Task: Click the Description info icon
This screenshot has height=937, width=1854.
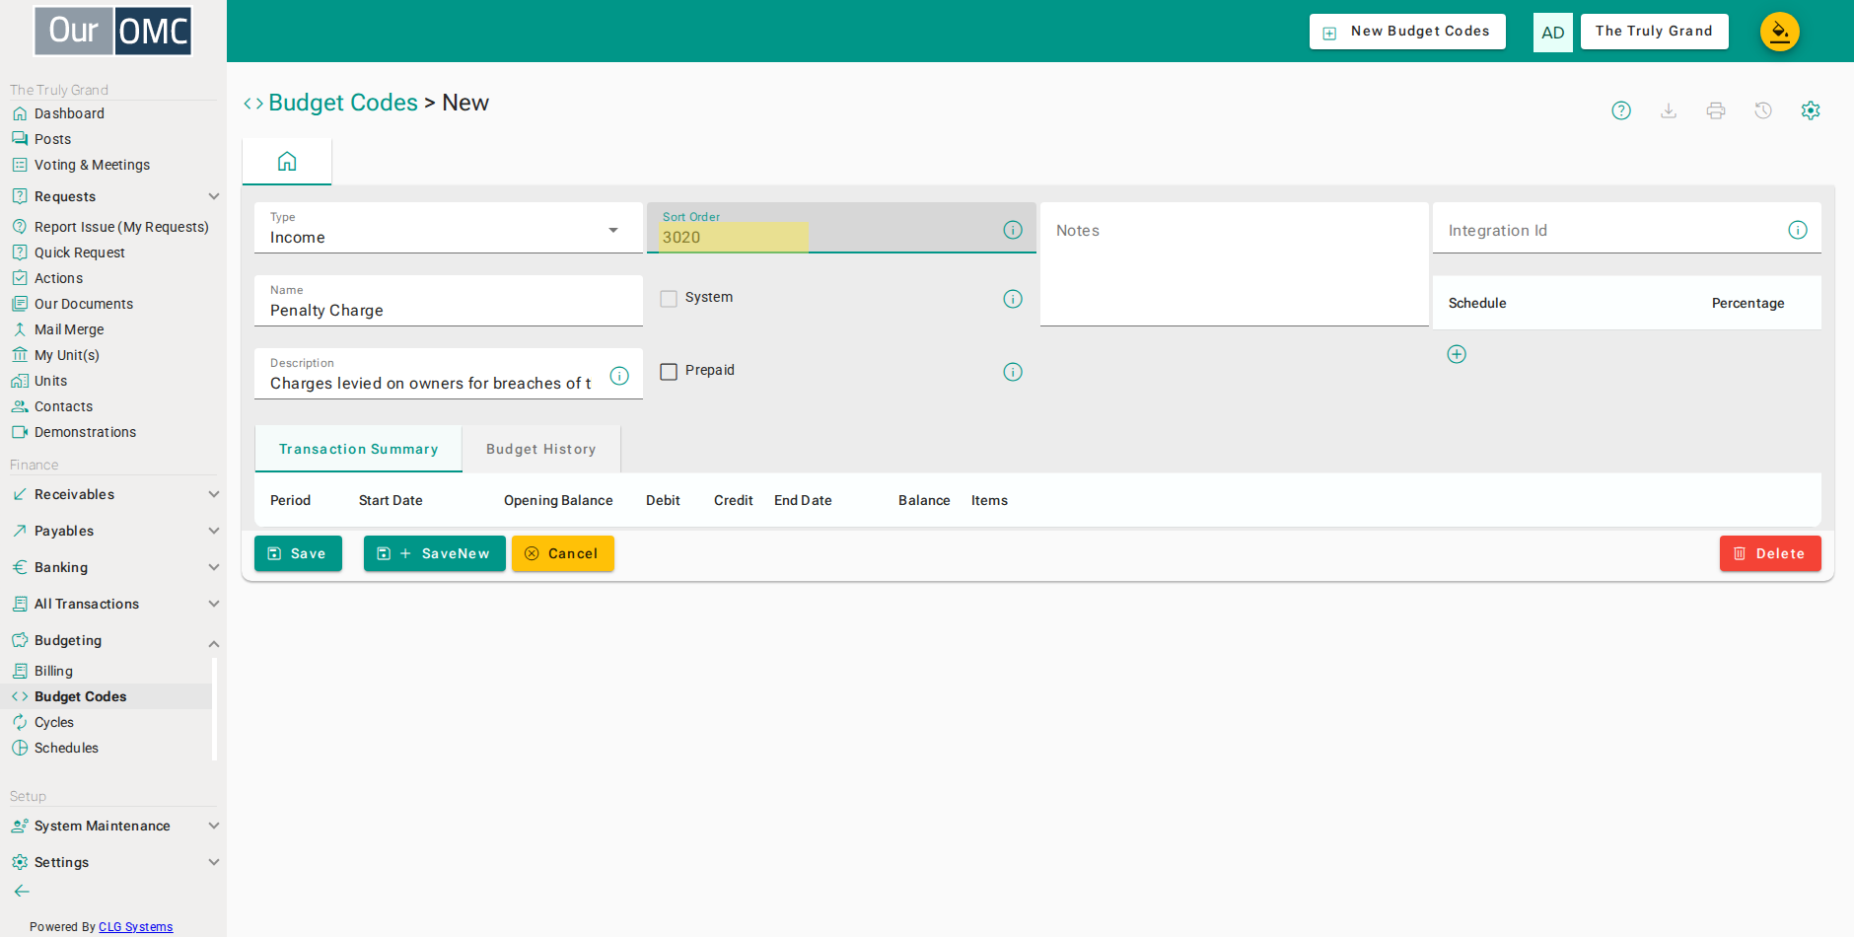Action: (619, 376)
